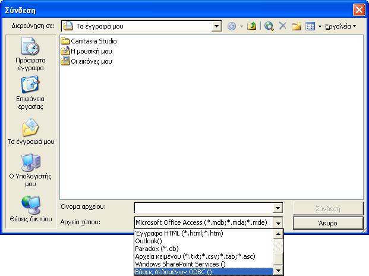This screenshot has width=369, height=276.
Task: Click the Views icon
Action: point(310,26)
